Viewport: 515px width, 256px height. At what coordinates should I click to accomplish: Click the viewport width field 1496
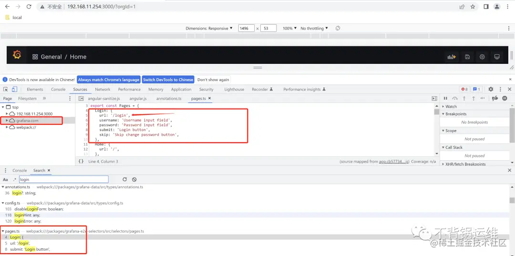coord(247,28)
